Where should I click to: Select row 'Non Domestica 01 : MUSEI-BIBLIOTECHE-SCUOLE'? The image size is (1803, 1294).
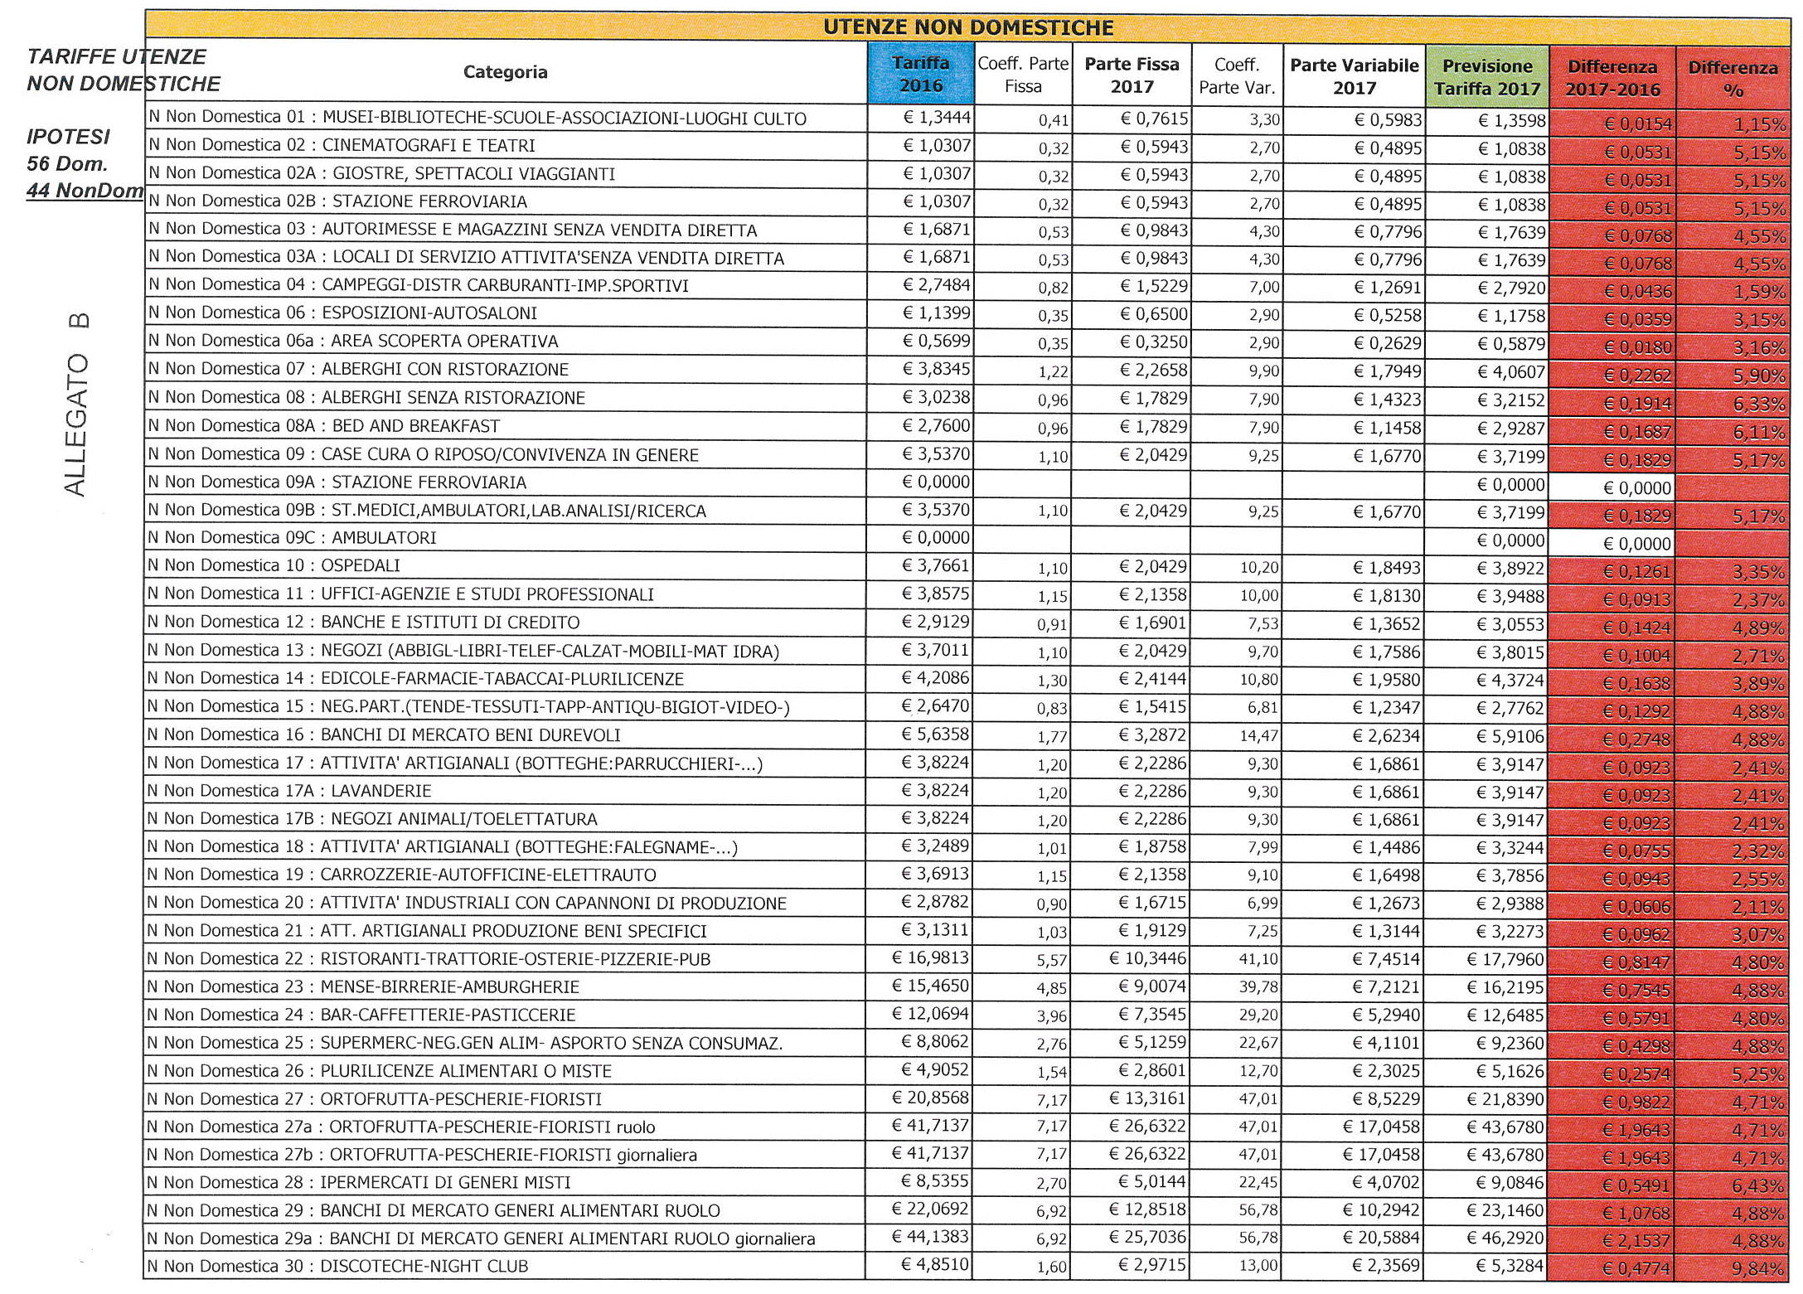pos(967,119)
